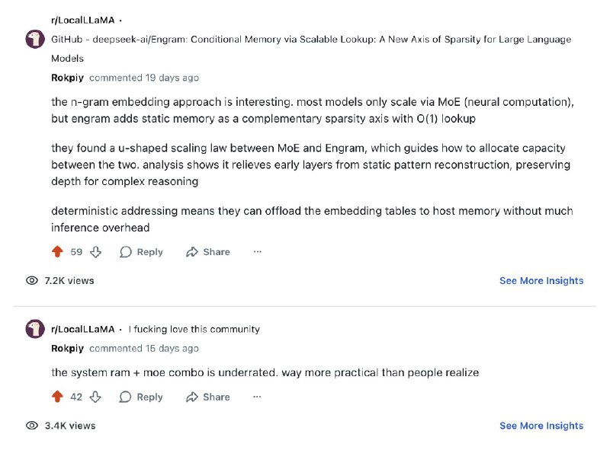
Task: Upvote the Engram comment with 59 points
Action: (x=57, y=251)
